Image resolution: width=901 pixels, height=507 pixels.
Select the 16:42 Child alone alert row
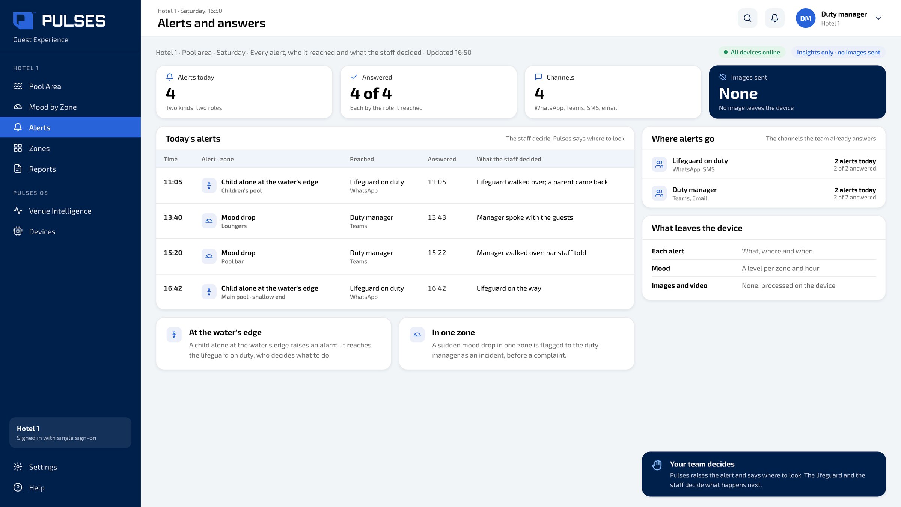(x=395, y=292)
